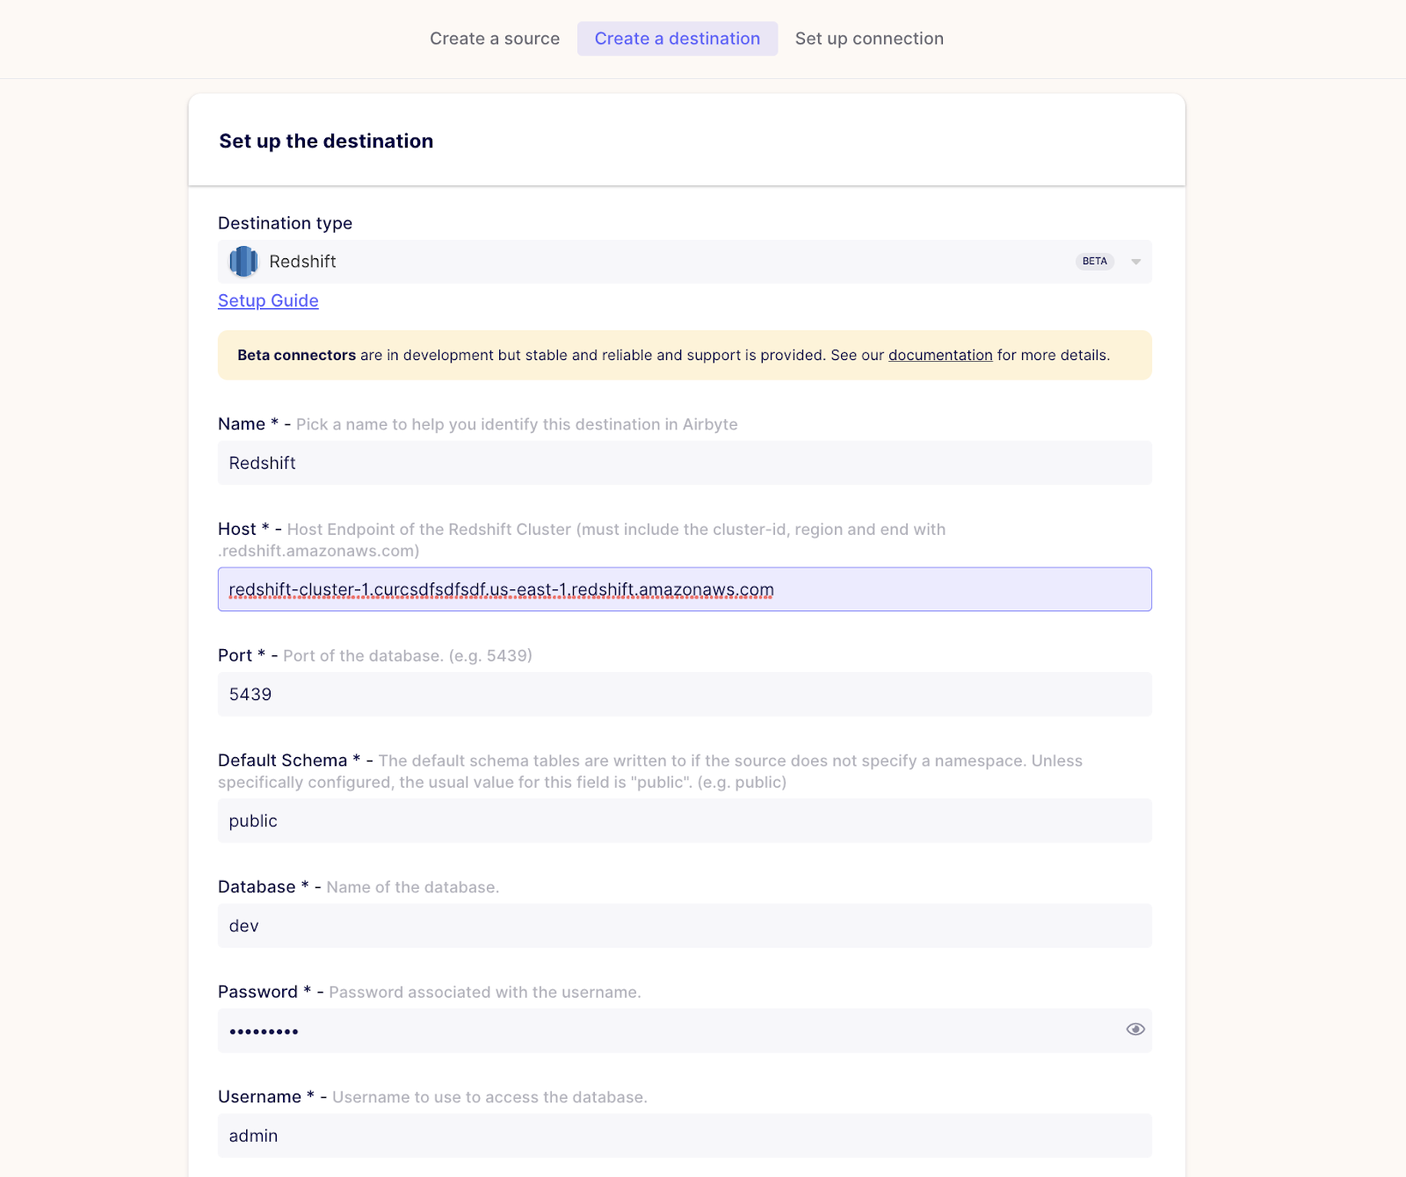
Task: Click the Redshift logo icon
Action: pos(243,262)
